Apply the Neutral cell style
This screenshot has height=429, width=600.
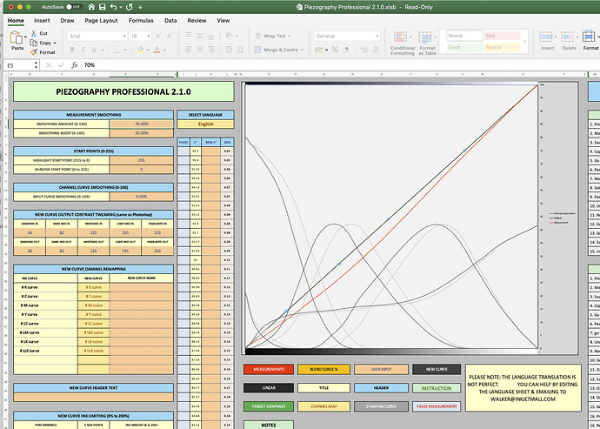pyautogui.click(x=503, y=48)
